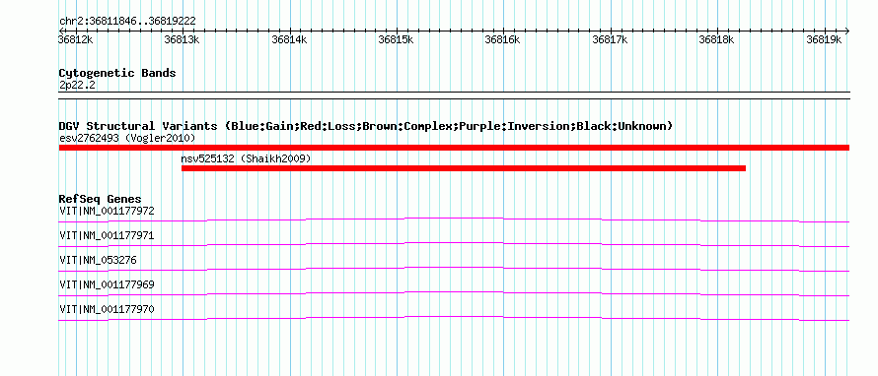Click the magenta NM_001177972 gene line
The width and height of the screenshot is (878, 376).
[454, 219]
